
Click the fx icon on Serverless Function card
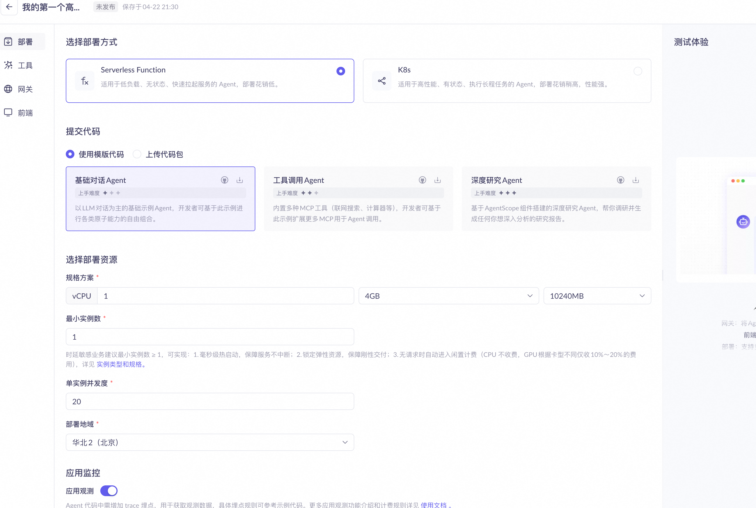point(85,81)
